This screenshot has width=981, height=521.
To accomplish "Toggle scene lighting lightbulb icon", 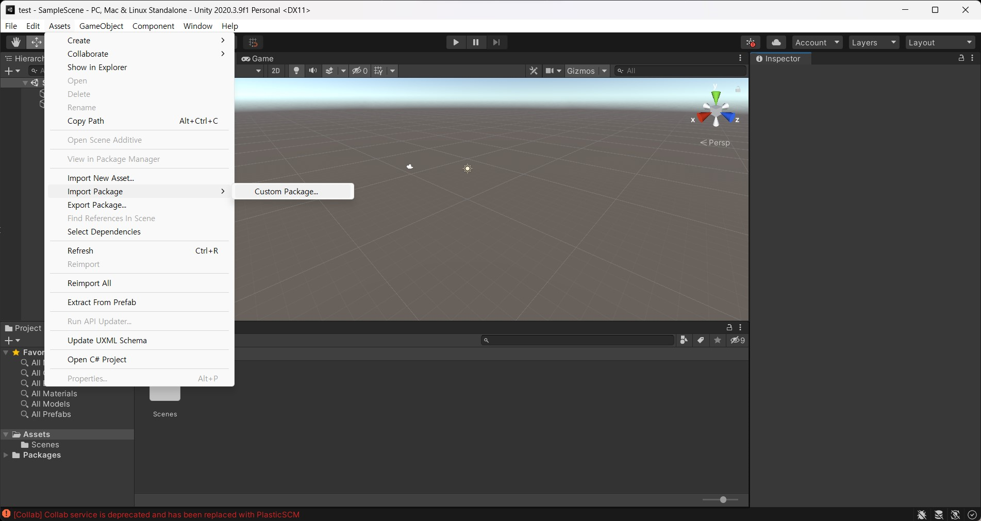I will (296, 71).
